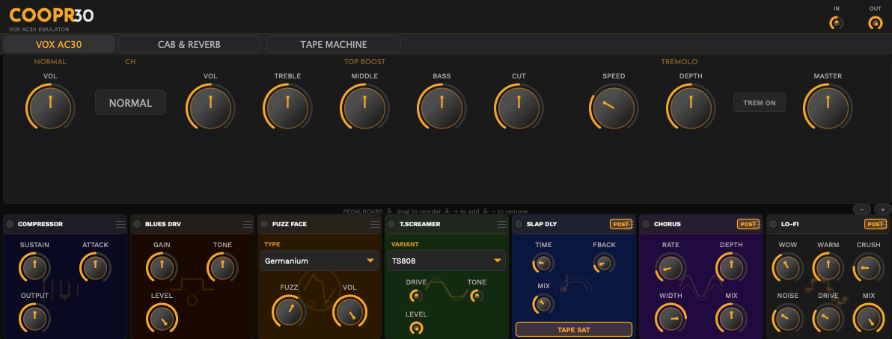Click the Chorus WIDTH knob
This screenshot has width=892, height=339.
click(670, 319)
